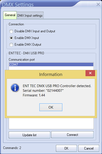Click the Information dialog title bar
Viewport: 102px width, 154px height.
coord(45,74)
